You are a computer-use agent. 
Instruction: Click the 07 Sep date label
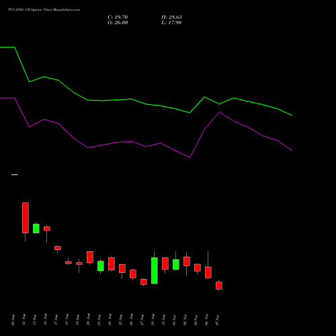pos(217,320)
